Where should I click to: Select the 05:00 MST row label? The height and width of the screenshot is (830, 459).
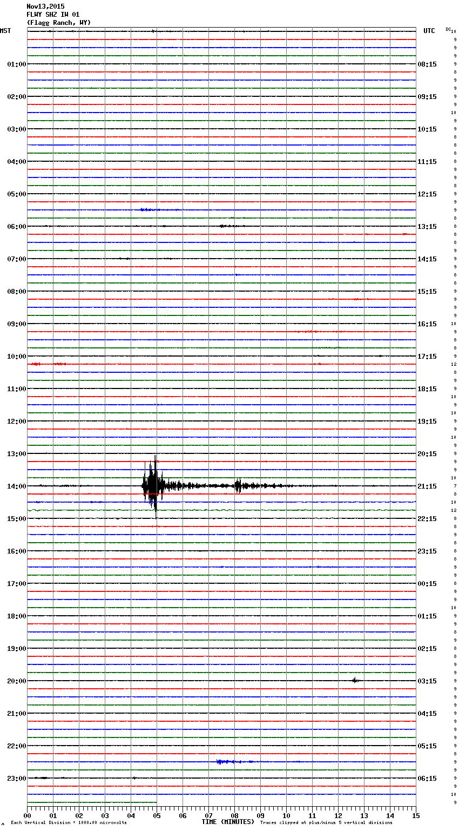tap(17, 194)
